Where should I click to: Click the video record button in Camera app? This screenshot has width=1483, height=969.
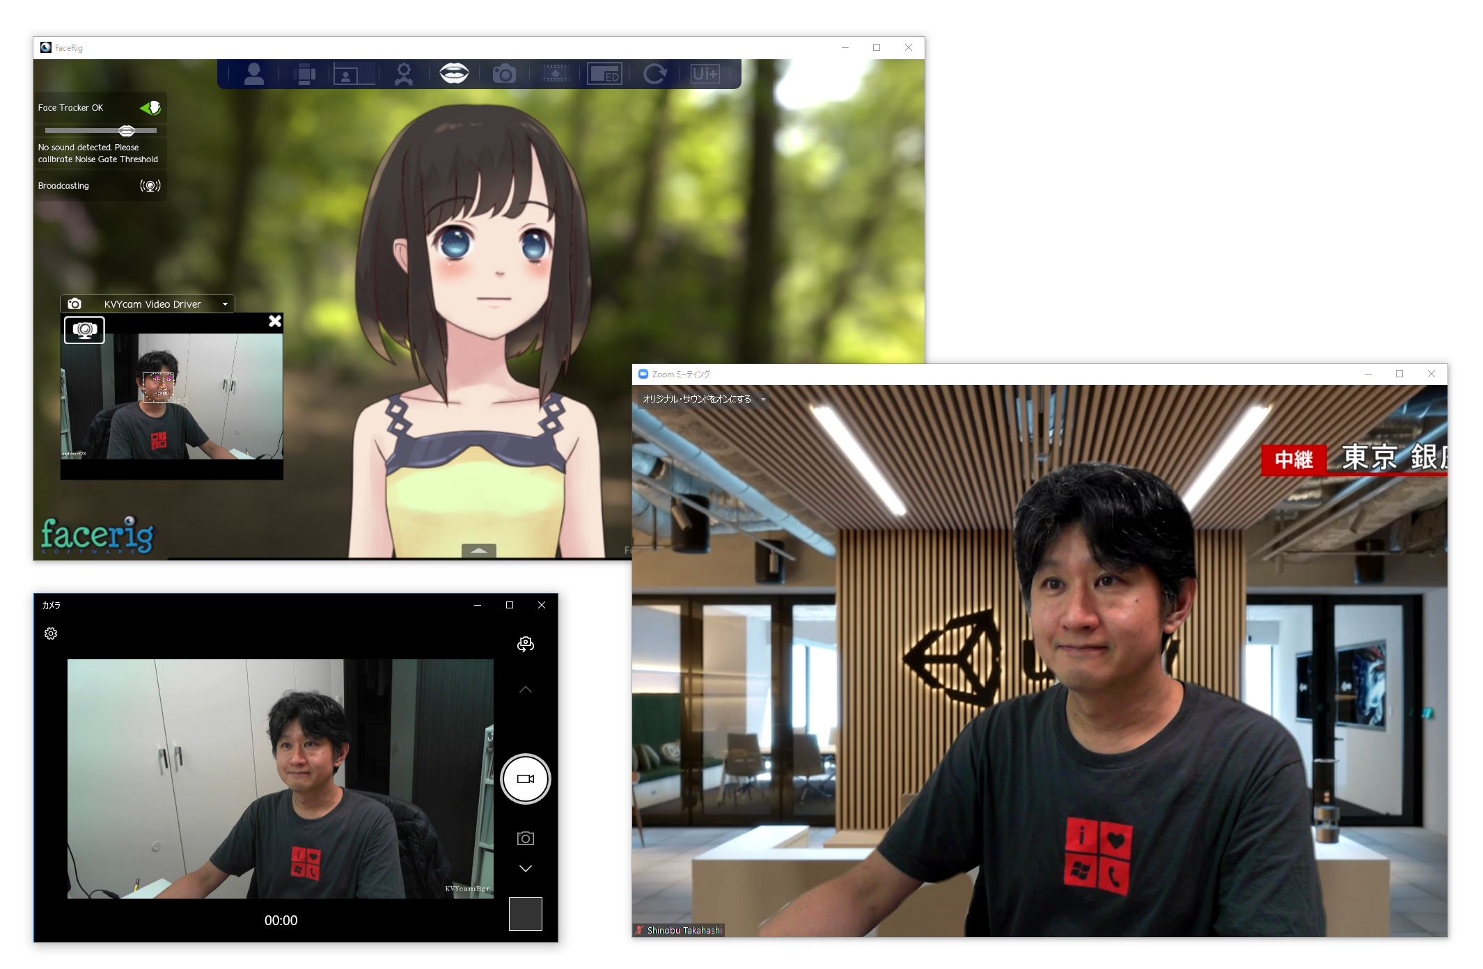[526, 779]
